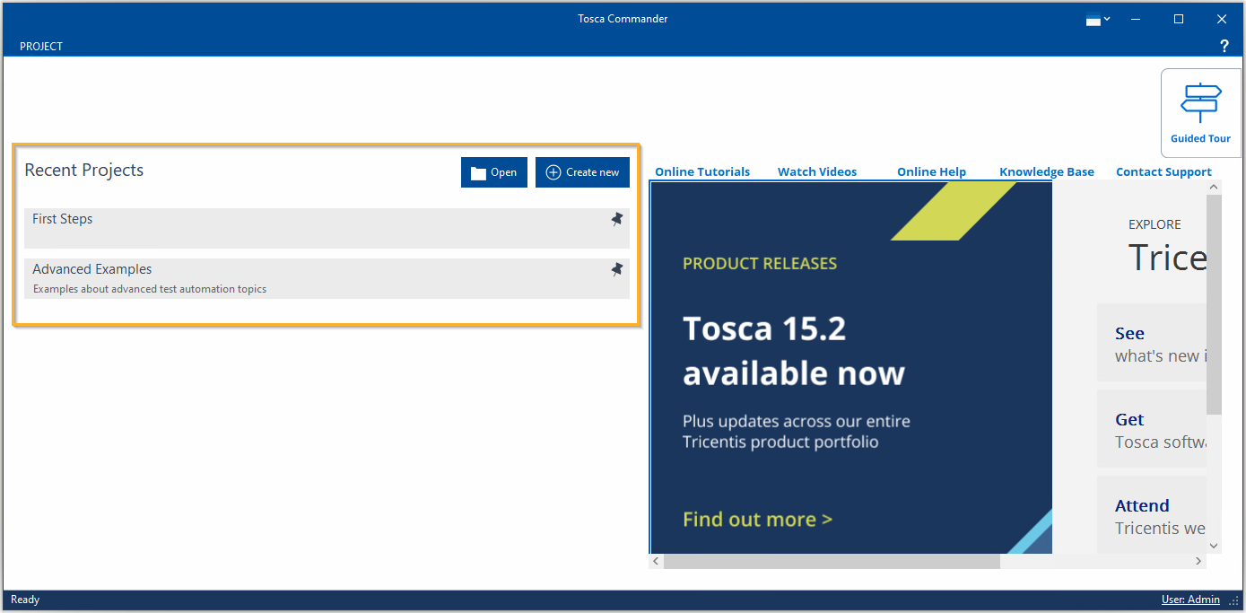Open the See what's new card
The image size is (1246, 613).
pyautogui.click(x=1152, y=343)
